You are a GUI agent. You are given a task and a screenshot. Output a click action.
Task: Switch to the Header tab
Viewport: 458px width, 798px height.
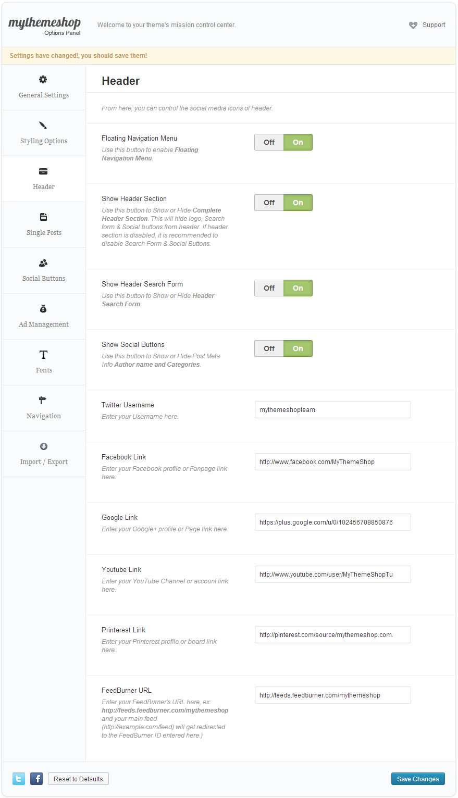click(44, 179)
